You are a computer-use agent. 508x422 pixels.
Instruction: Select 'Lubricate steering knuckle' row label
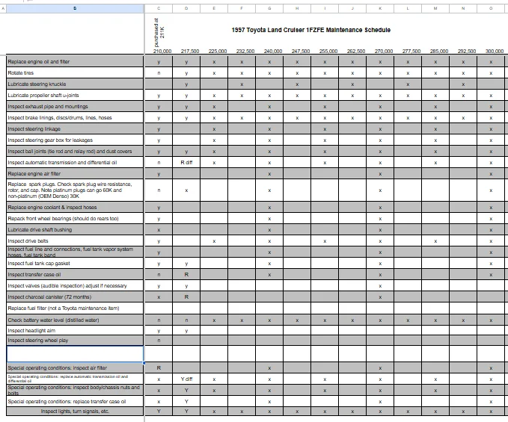tap(75, 84)
